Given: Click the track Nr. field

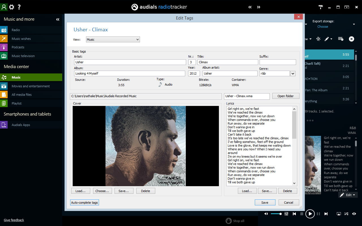Looking at the screenshot, I should [192, 62].
